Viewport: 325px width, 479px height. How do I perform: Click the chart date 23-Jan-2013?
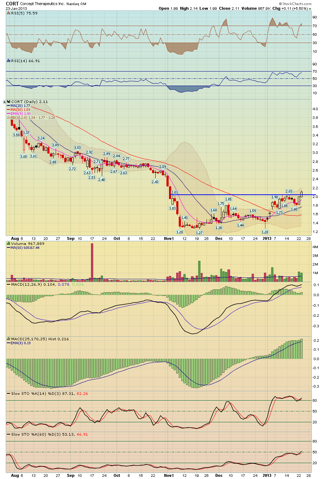(x=17, y=8)
